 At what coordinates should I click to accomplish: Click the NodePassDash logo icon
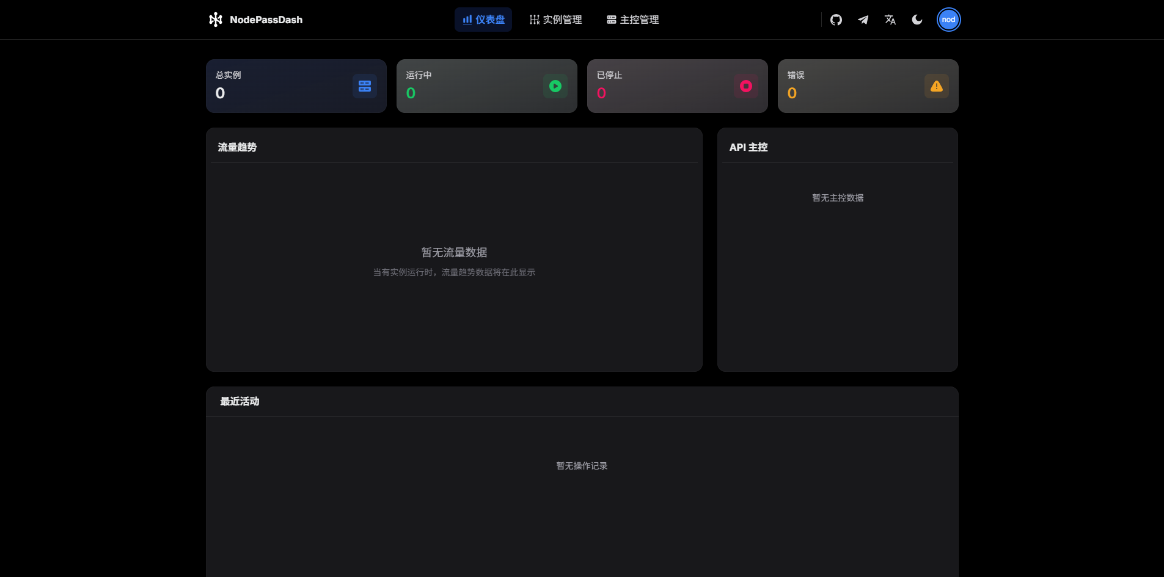coord(215,20)
